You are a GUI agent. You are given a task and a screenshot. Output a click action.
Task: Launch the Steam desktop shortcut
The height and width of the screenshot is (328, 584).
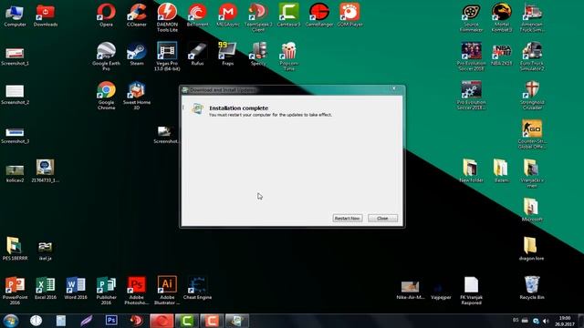(x=137, y=54)
